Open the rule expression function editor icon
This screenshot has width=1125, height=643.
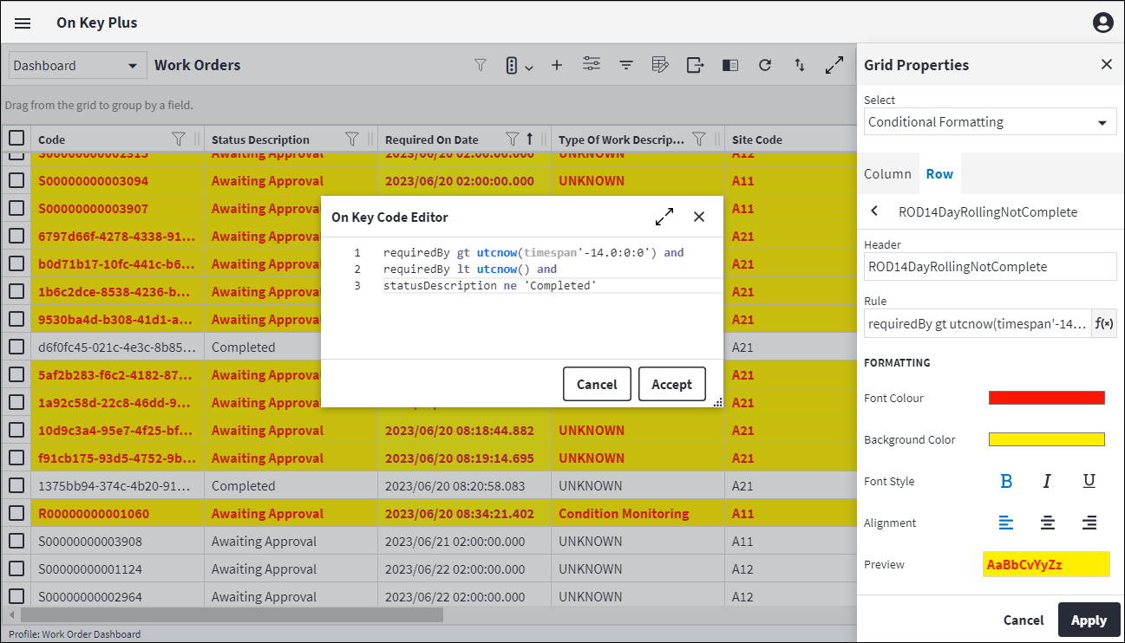pyautogui.click(x=1103, y=323)
